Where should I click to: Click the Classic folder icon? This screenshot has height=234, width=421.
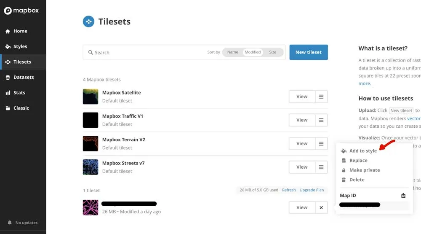[8, 108]
